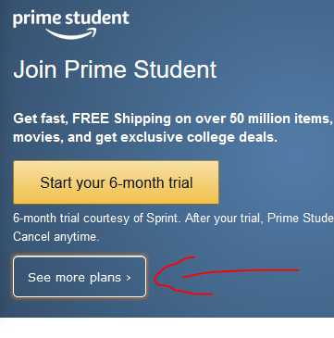The height and width of the screenshot is (338, 334).
Task: Click the white area below blue banner
Action: tap(167, 328)
